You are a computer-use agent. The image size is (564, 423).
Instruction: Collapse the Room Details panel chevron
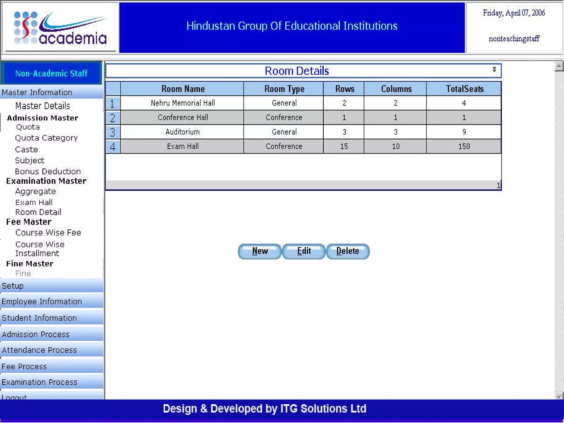click(494, 69)
